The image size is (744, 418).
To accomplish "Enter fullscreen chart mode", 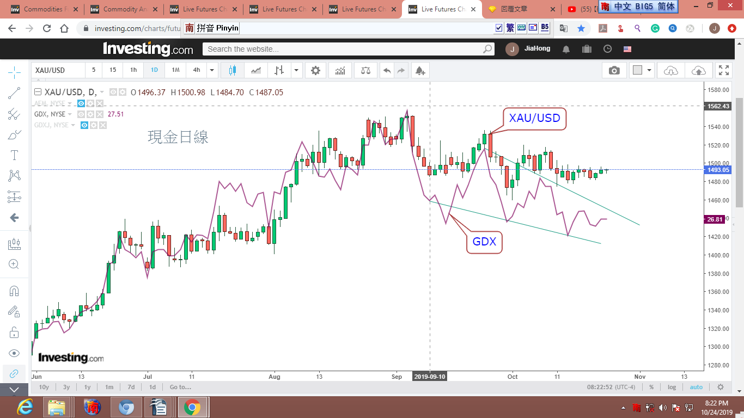I will 724,70.
